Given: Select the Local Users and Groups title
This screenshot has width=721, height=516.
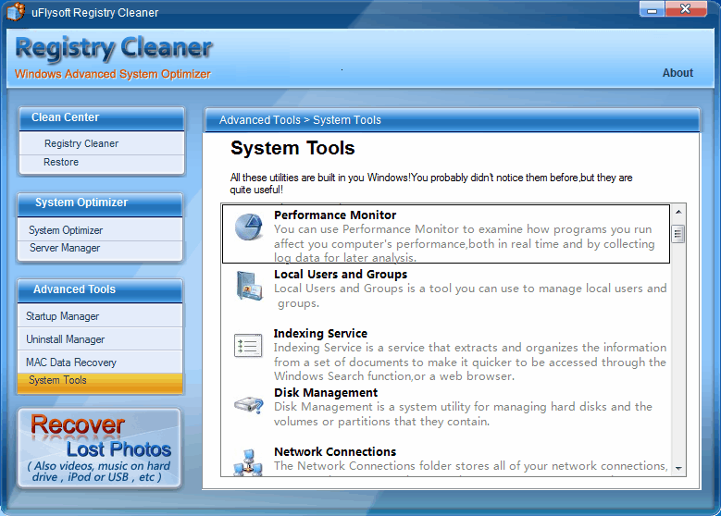Looking at the screenshot, I should pyautogui.click(x=341, y=275).
